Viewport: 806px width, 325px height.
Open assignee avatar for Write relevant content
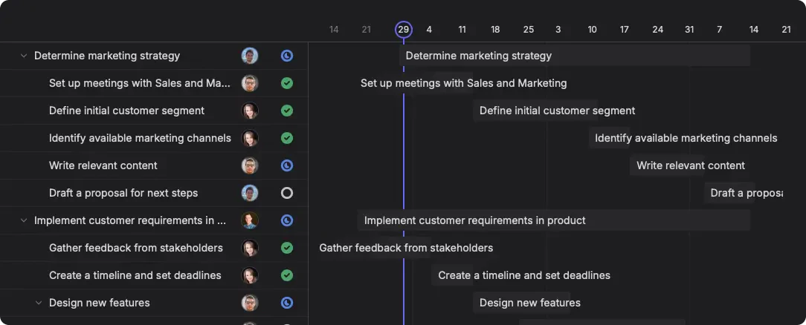(x=250, y=165)
